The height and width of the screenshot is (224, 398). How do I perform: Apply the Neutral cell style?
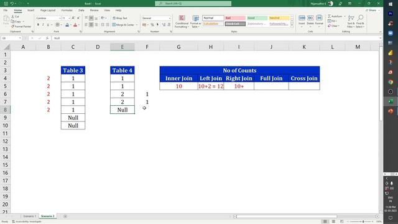[279, 18]
